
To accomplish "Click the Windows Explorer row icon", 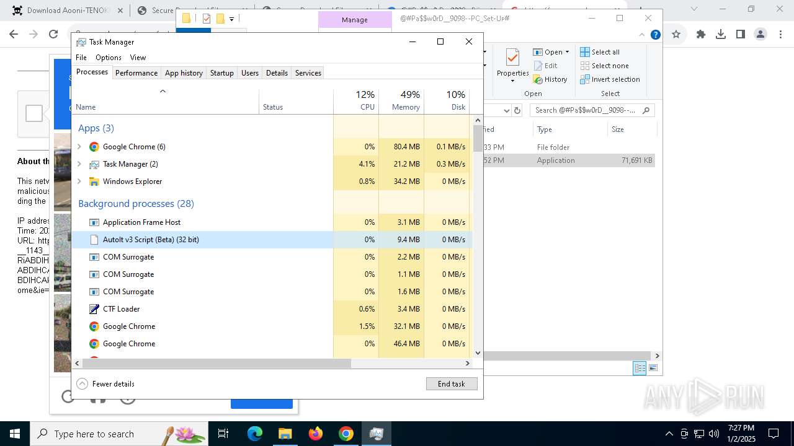I will [x=94, y=181].
